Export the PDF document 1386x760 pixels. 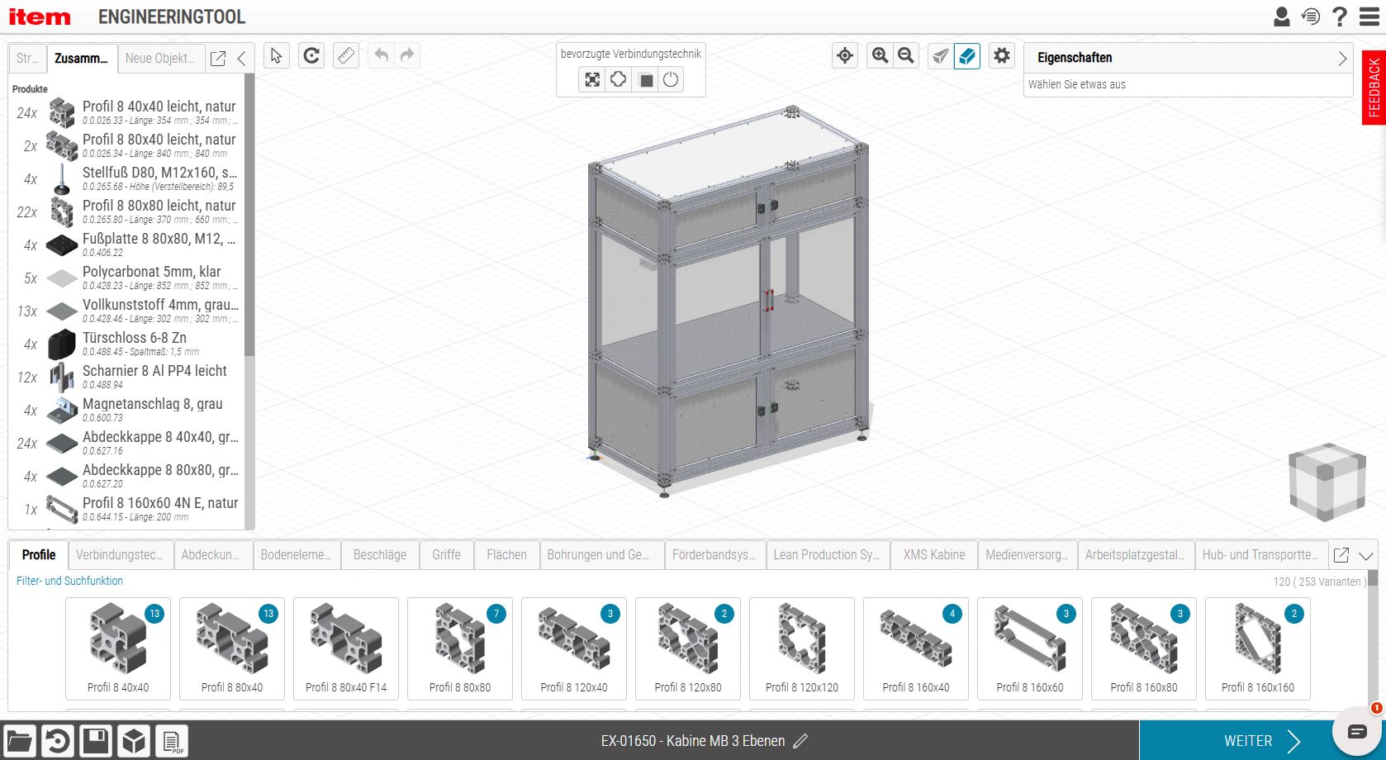[172, 741]
